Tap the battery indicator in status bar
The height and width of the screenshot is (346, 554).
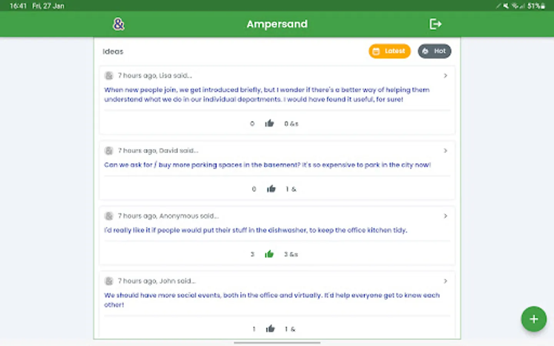coord(536,6)
